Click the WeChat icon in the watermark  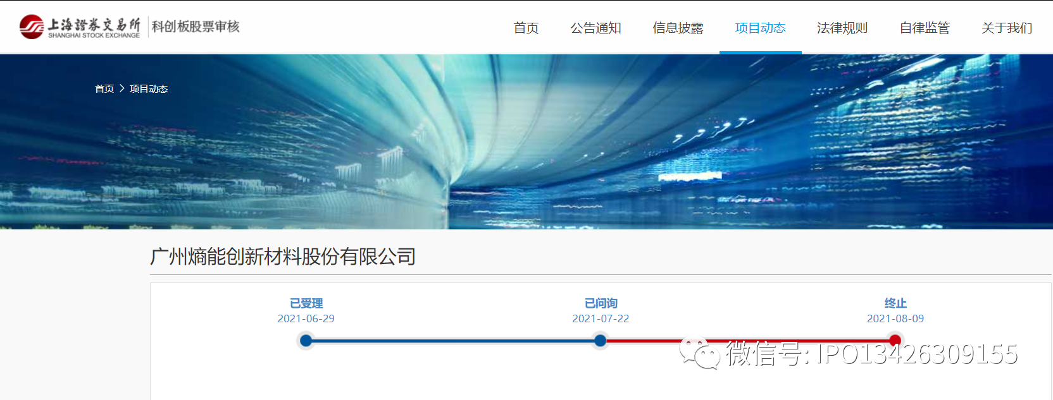coord(700,353)
